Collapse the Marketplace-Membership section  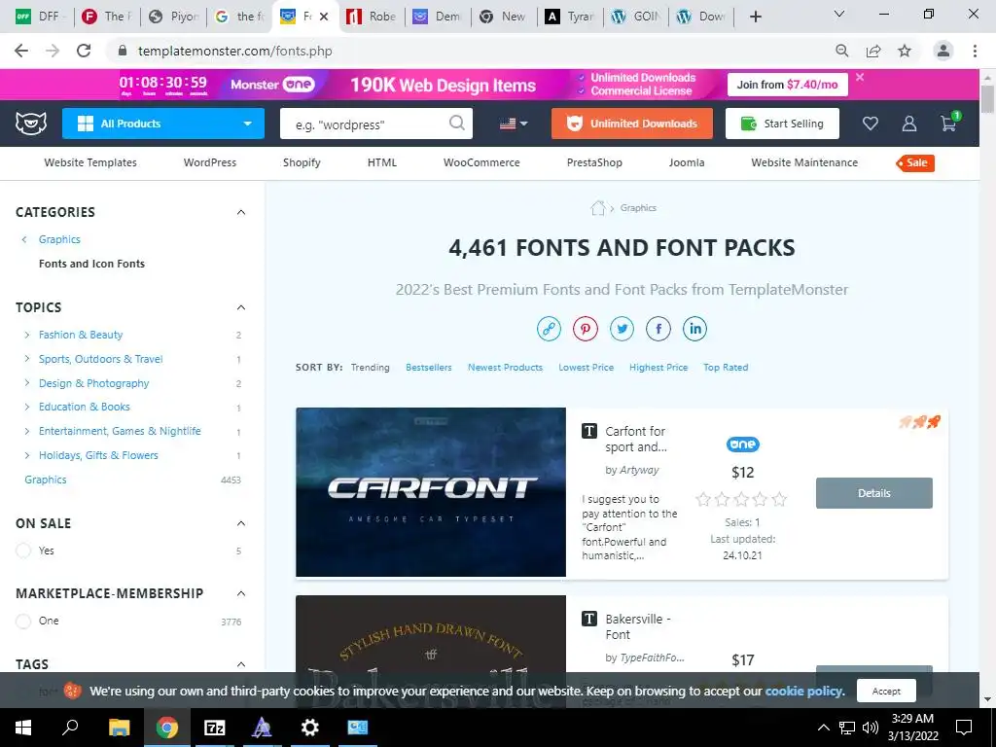point(241,593)
